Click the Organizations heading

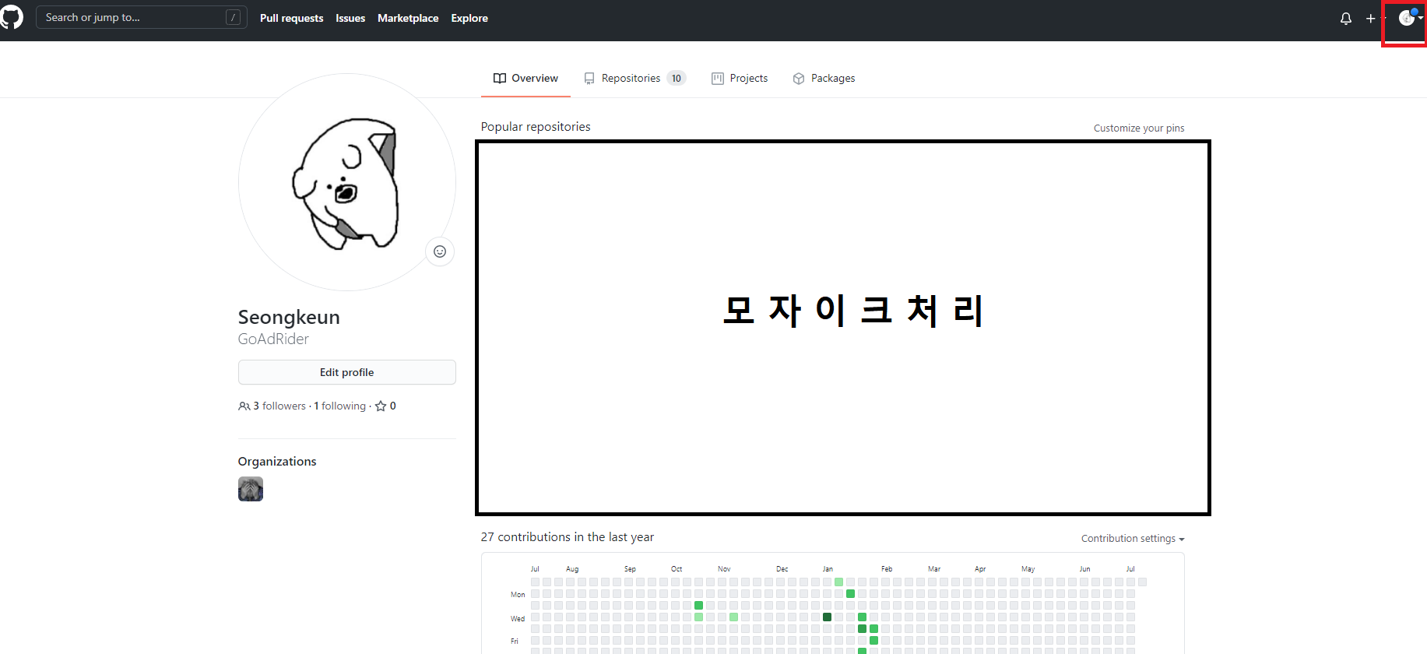[x=277, y=461]
